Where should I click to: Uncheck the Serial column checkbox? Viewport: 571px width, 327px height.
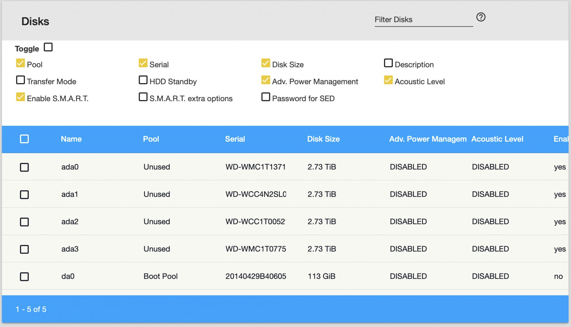pos(143,63)
